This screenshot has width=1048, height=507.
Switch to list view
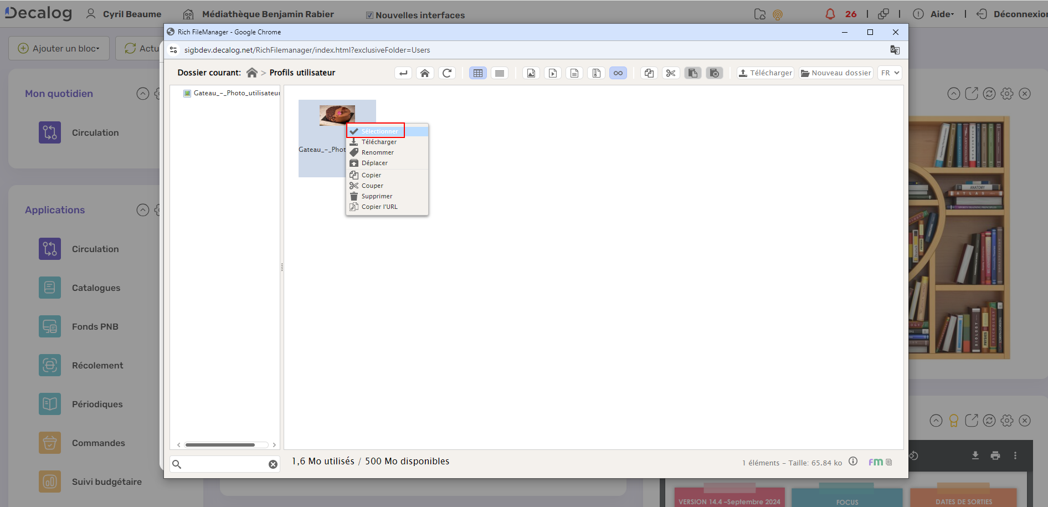coord(500,73)
